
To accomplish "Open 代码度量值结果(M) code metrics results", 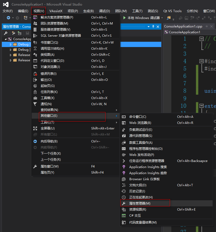I will point(166,222).
